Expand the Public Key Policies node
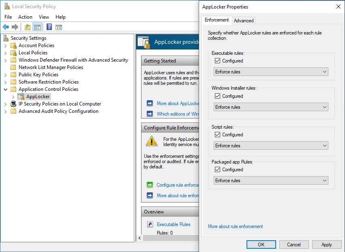 6,75
